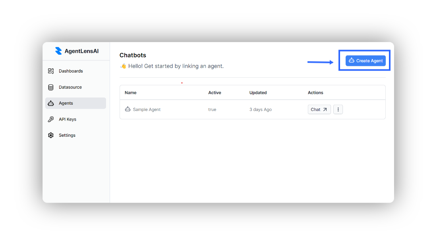This screenshot has height=245, width=437.
Task: Open the Sample Agent three-dot actions menu
Action: tap(338, 109)
